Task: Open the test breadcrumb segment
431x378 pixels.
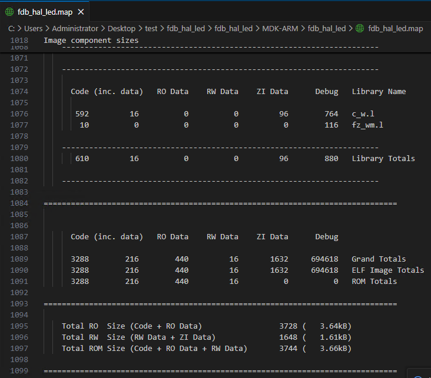Action: pos(151,29)
